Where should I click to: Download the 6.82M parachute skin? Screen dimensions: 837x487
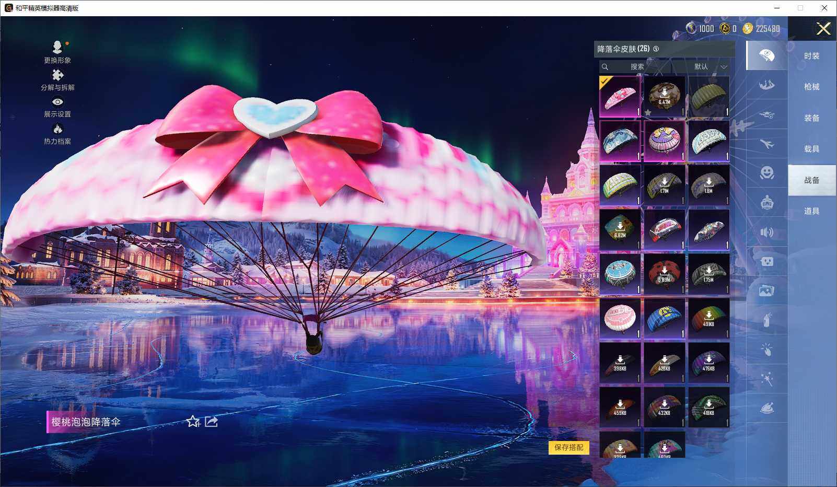(620, 230)
